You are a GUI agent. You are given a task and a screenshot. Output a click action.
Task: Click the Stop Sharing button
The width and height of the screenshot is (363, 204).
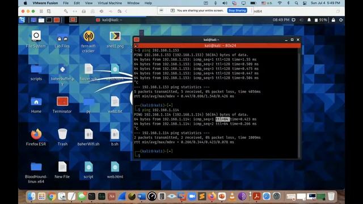(x=237, y=10)
